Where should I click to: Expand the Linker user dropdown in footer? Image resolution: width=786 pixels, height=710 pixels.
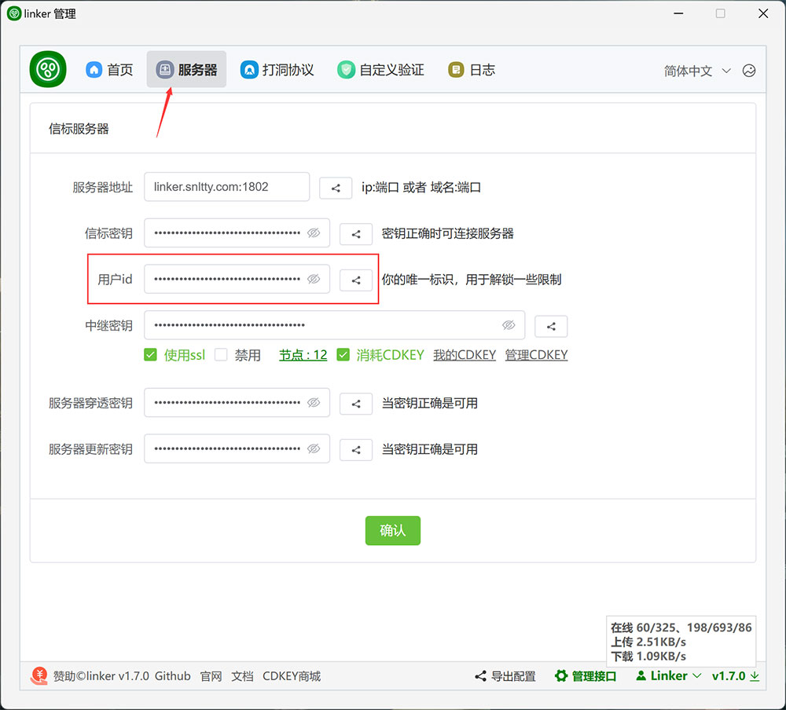pos(669,676)
